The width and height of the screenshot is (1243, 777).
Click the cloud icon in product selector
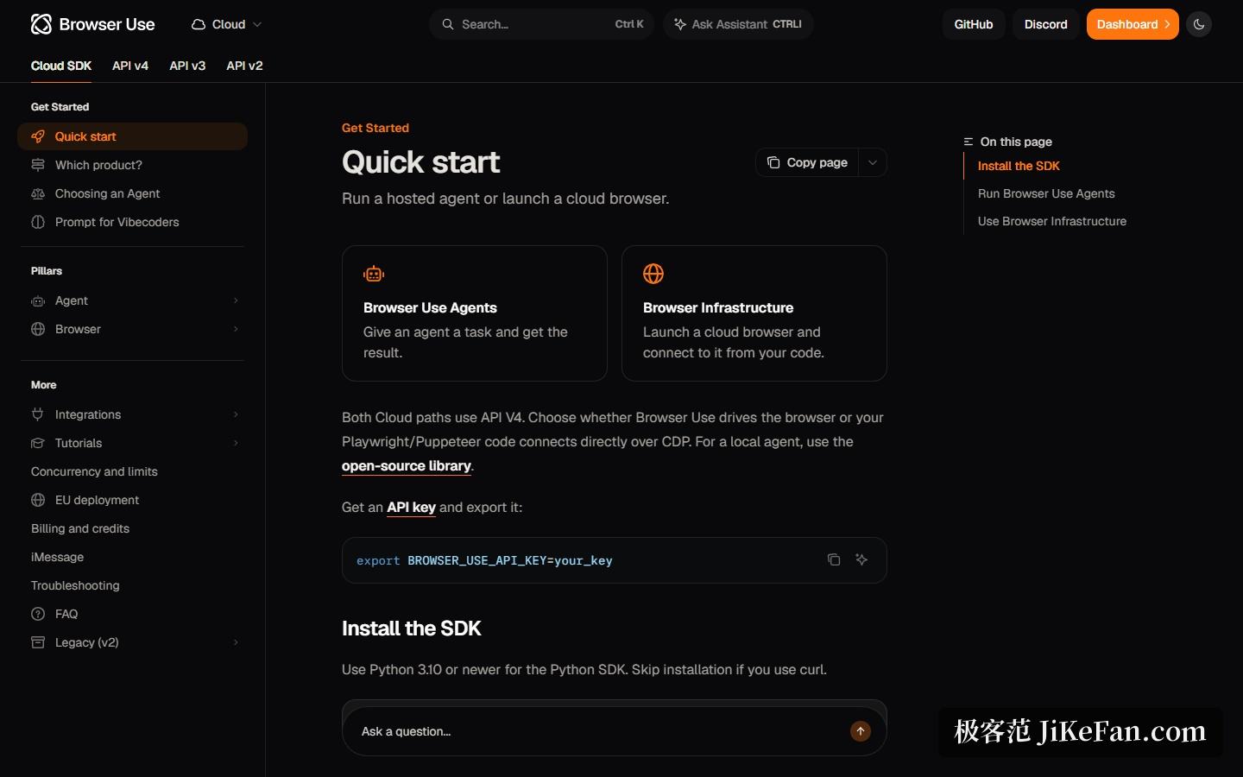[x=199, y=24]
